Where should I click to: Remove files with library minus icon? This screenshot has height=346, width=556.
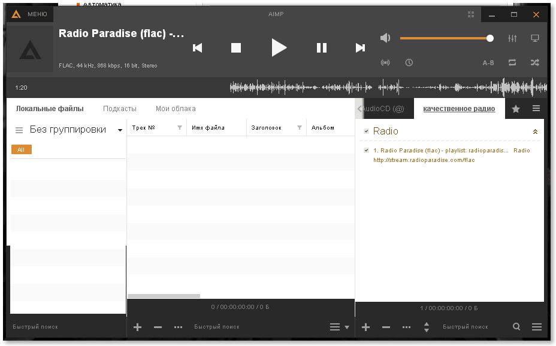pyautogui.click(x=158, y=327)
